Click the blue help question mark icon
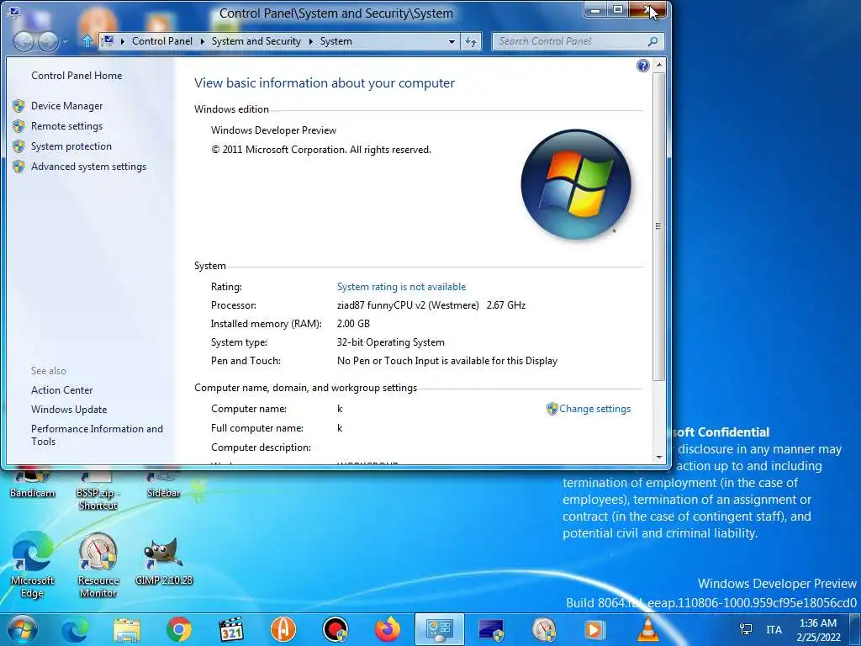The width and height of the screenshot is (861, 646). click(642, 66)
